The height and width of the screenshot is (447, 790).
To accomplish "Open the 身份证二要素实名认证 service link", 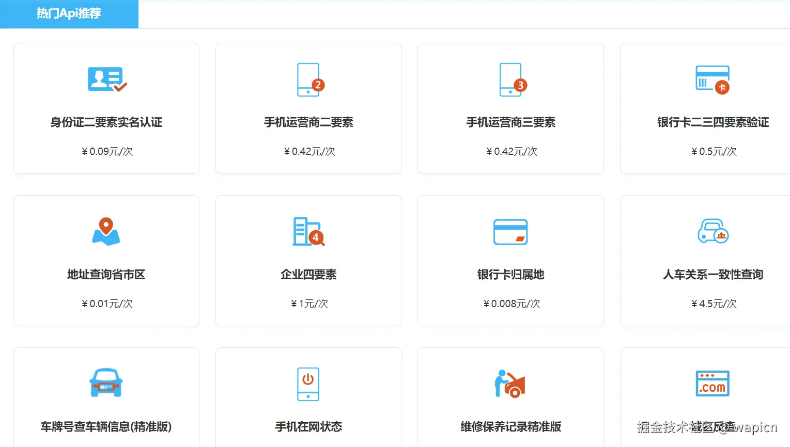I will point(106,122).
